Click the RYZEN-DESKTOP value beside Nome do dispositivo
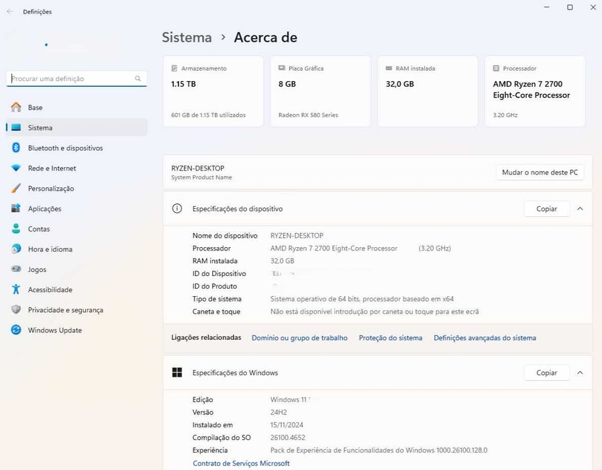 coord(297,236)
